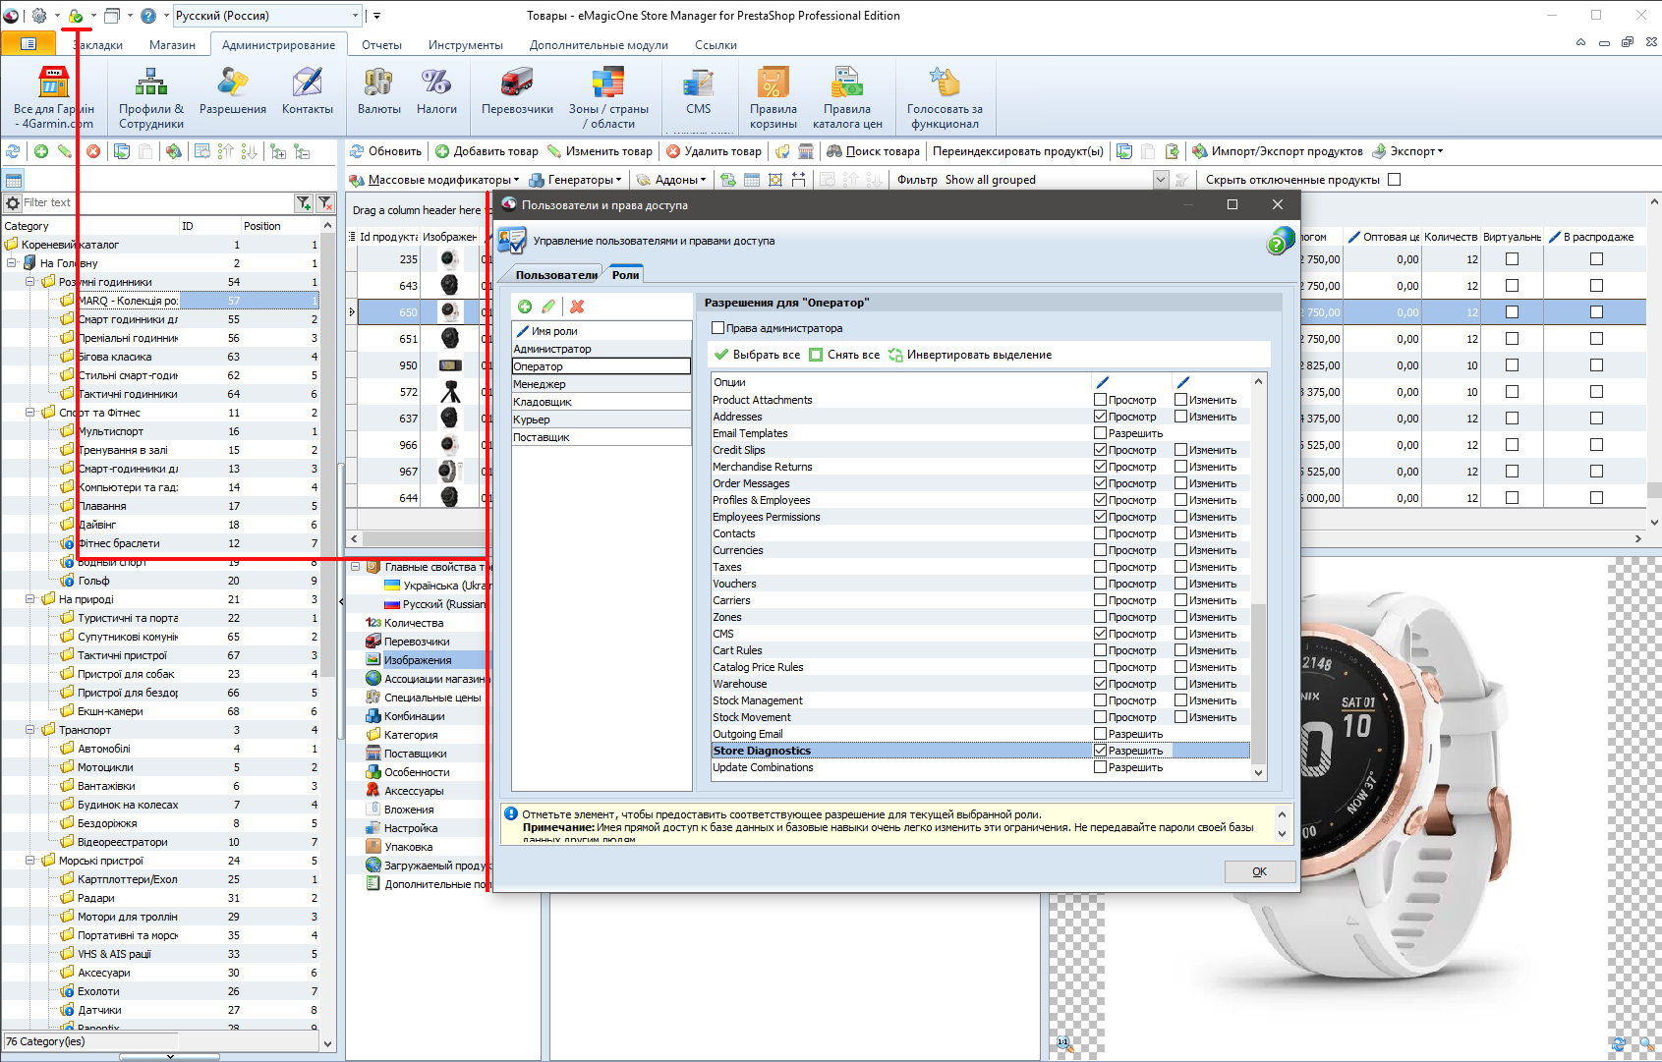Open Contacts in the ribbon
This screenshot has width=1662, height=1062.
tap(308, 90)
